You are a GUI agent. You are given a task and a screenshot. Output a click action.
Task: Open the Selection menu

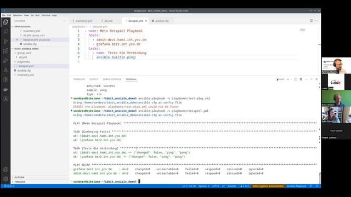pos(18,15)
